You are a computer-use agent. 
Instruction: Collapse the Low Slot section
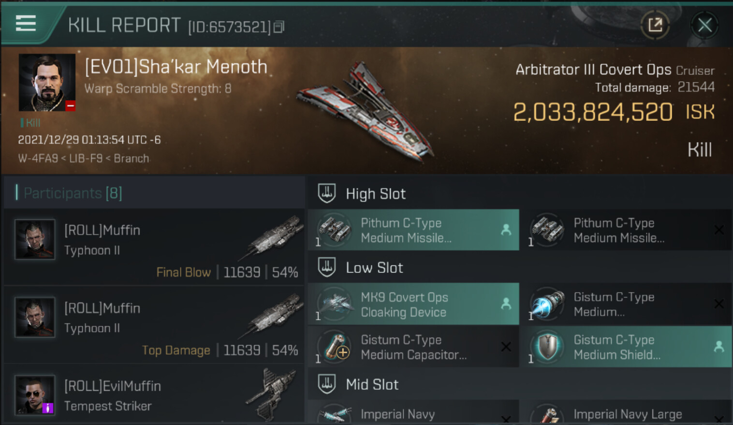[x=374, y=268]
